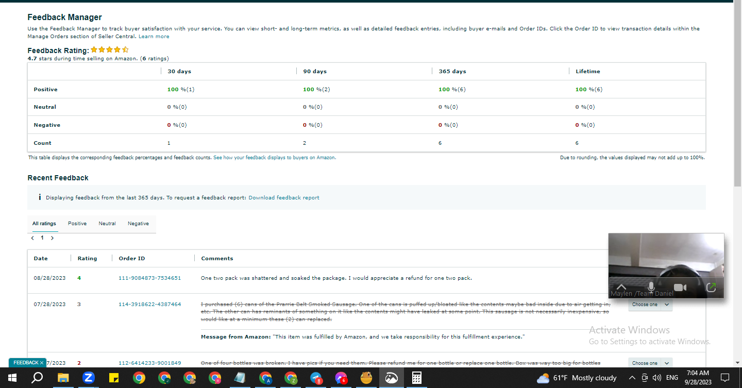Open File Explorer from the taskbar
This screenshot has width=742, height=388.
click(x=63, y=378)
